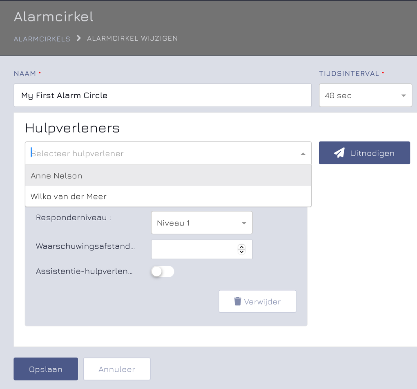Click the Annuleer button

[x=117, y=369]
